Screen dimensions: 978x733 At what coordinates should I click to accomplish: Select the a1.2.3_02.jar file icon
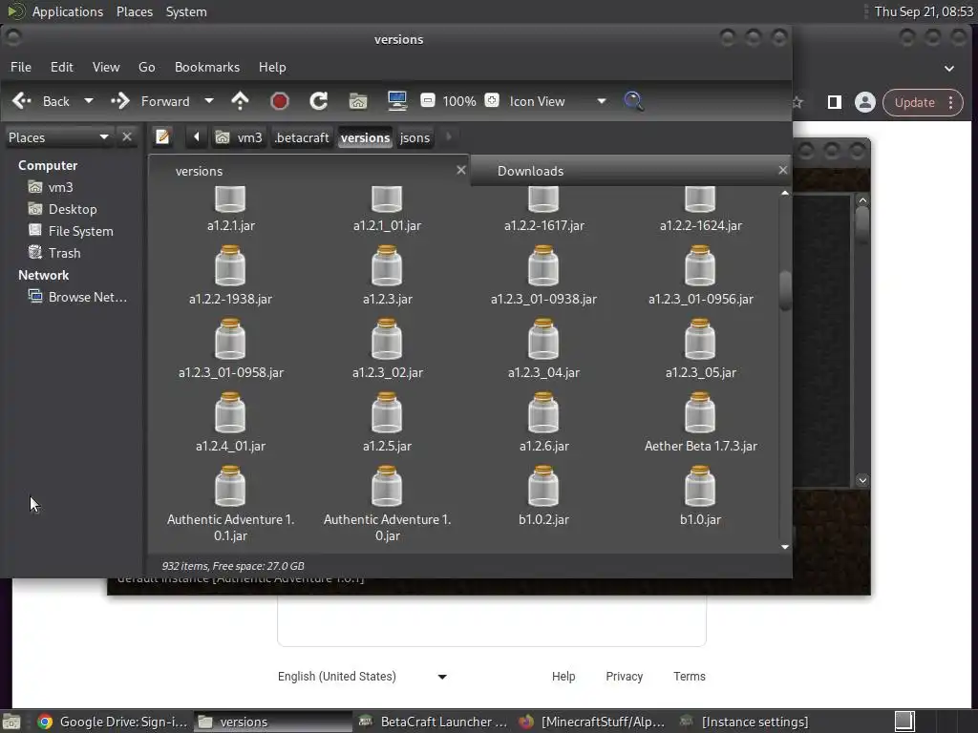[387, 340]
